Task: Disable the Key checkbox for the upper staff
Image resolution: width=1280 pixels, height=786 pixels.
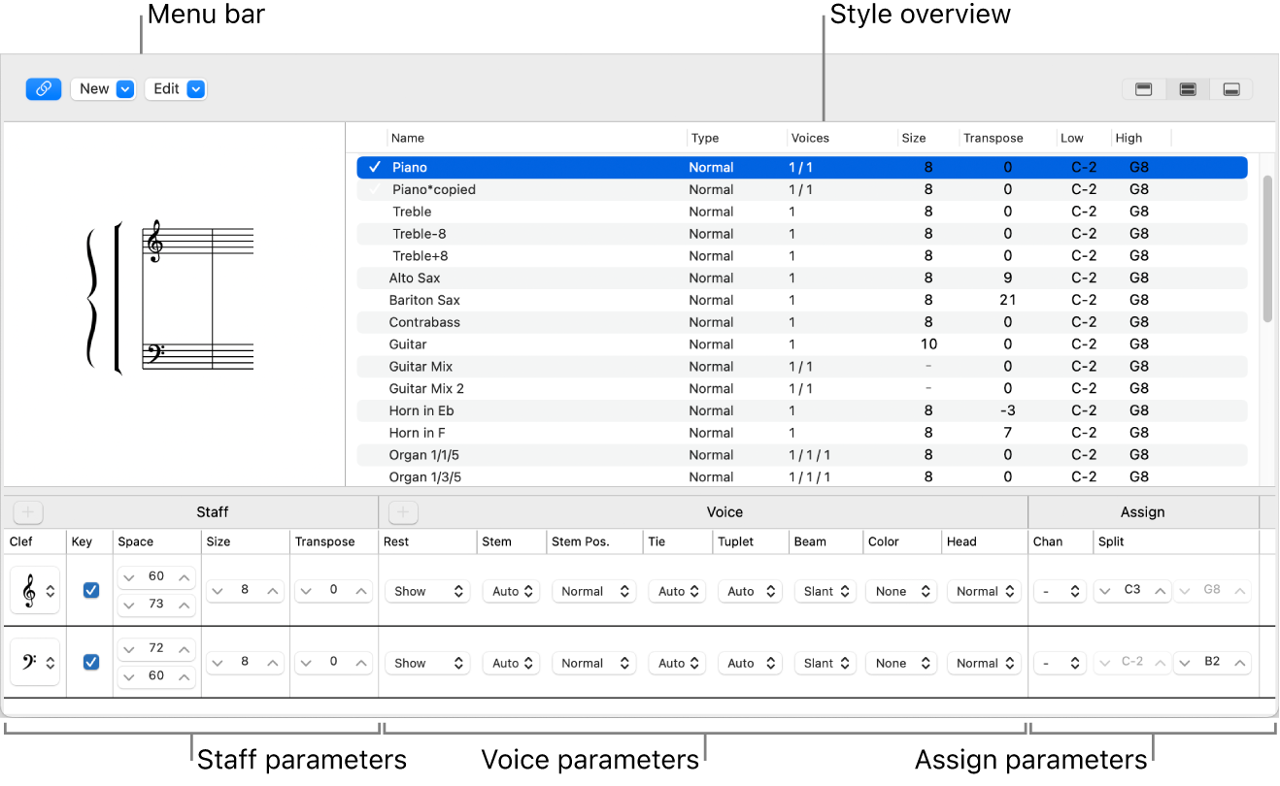Action: click(90, 590)
